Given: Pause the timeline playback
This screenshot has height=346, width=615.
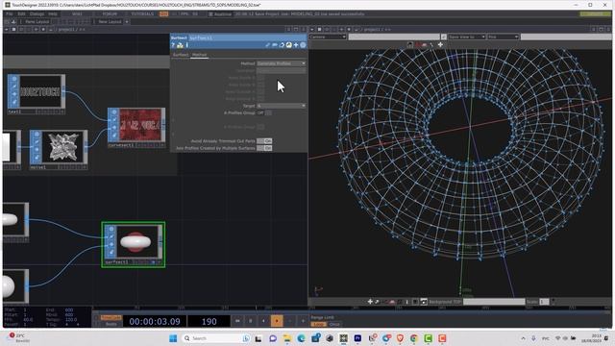Looking at the screenshot, I should 251,321.
